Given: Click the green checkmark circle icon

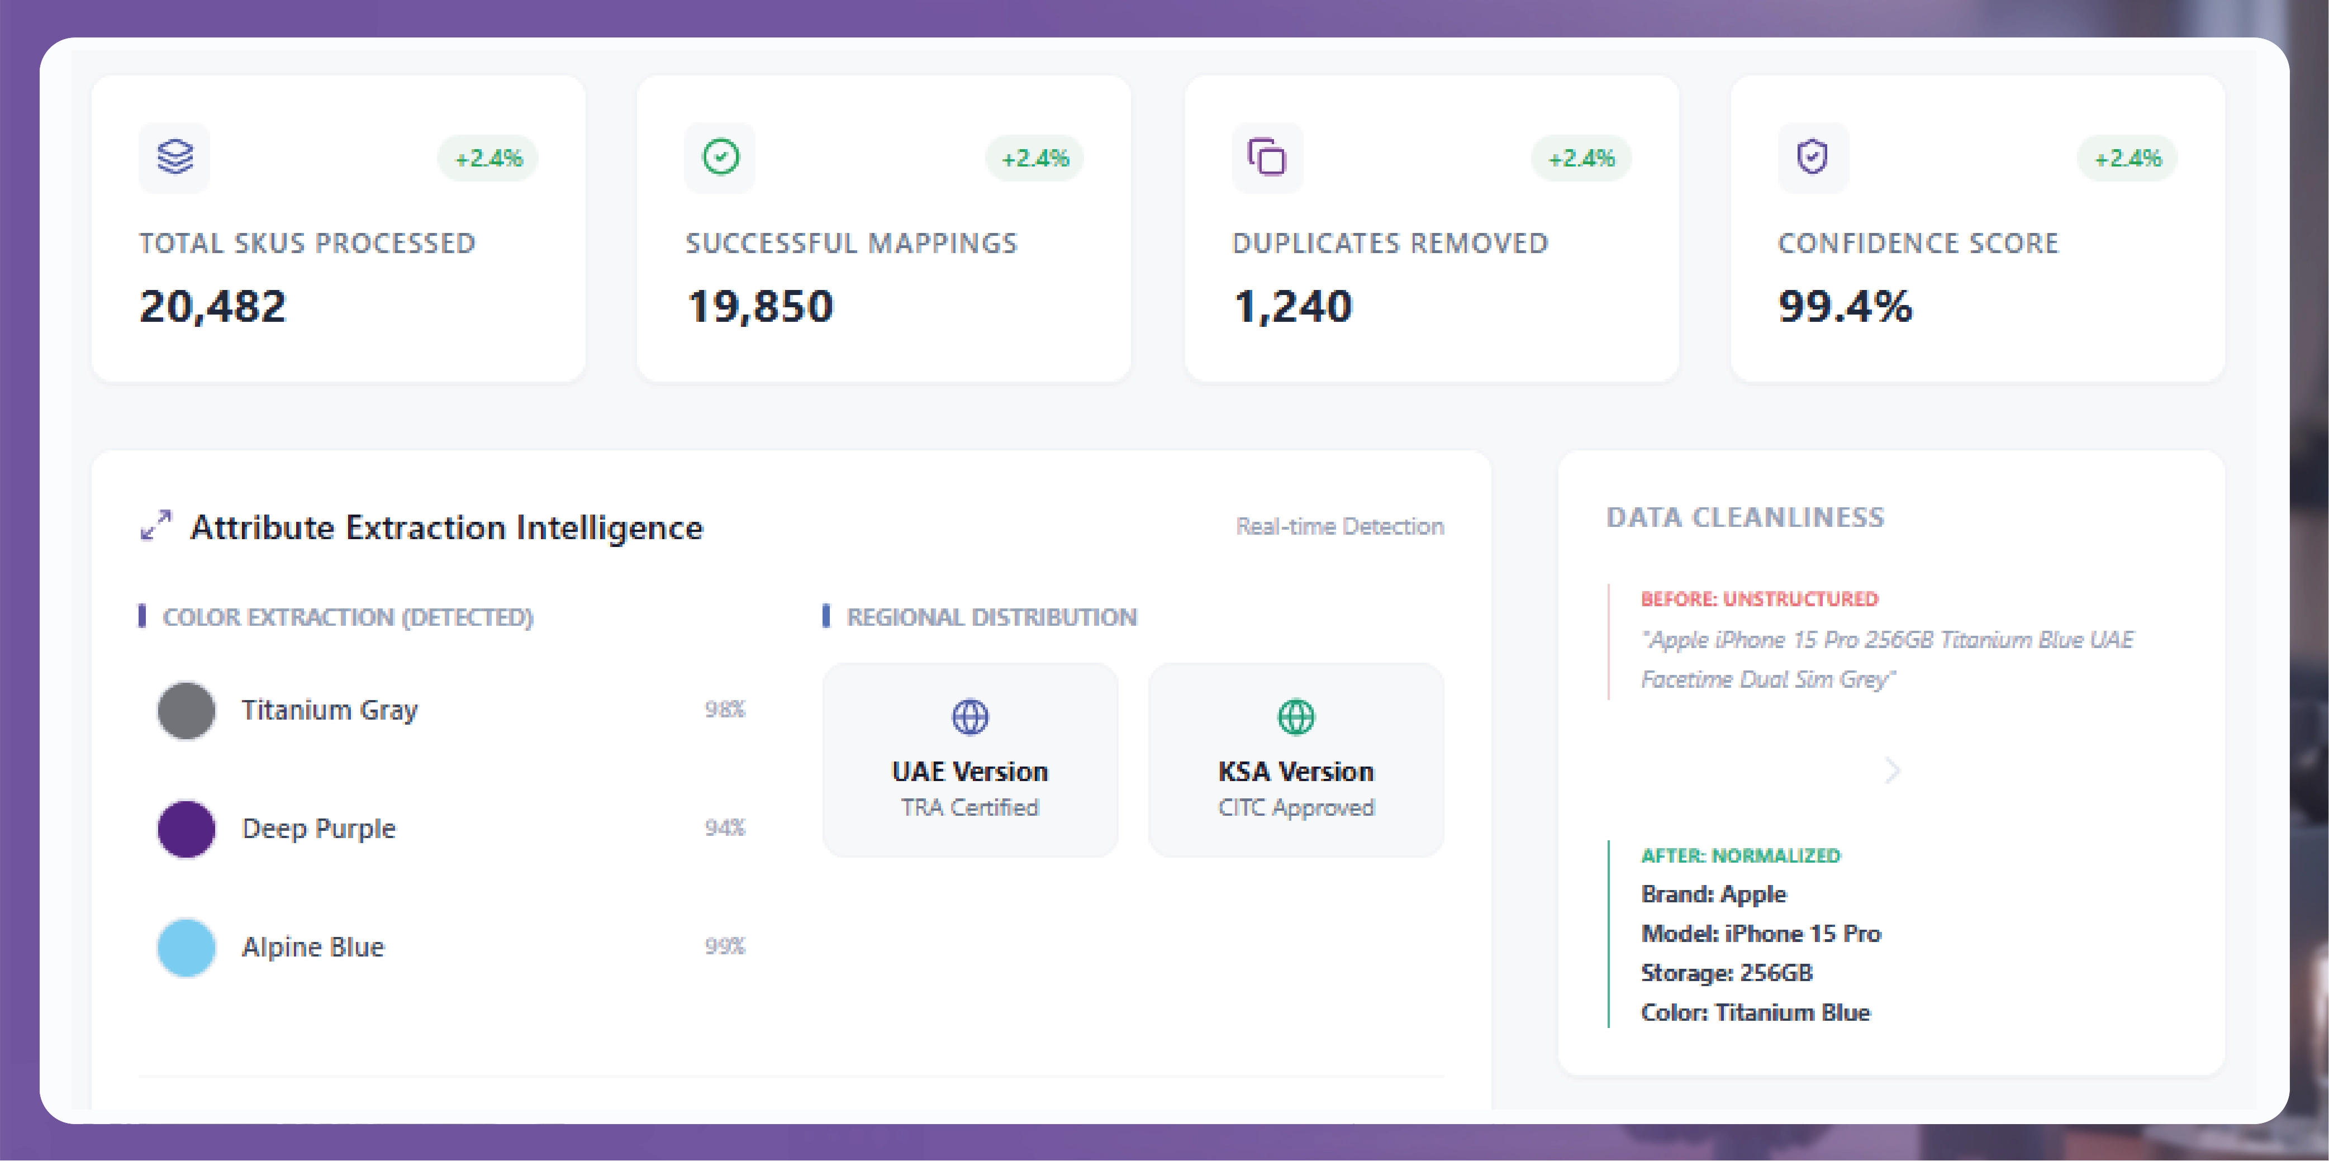Looking at the screenshot, I should tap(721, 158).
